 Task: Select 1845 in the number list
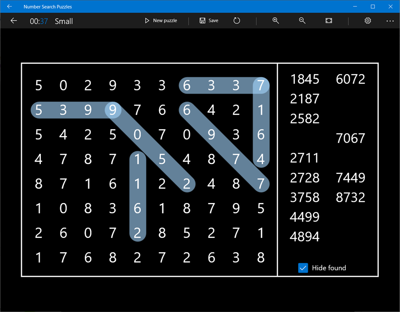click(304, 79)
